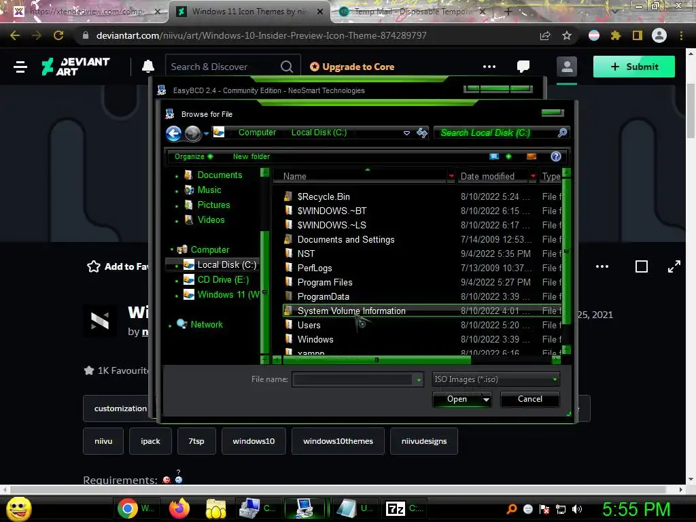Cancel the Browse for File dialog
This screenshot has width=696, height=522.
pos(530,399)
